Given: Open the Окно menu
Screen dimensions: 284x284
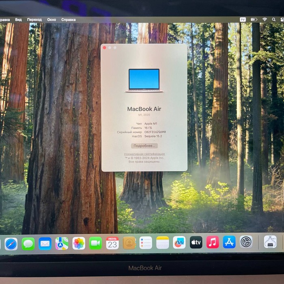Looking at the screenshot, I should point(52,19).
